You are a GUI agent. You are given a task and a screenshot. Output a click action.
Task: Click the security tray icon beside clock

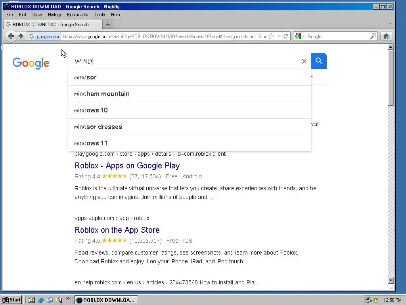375,300
